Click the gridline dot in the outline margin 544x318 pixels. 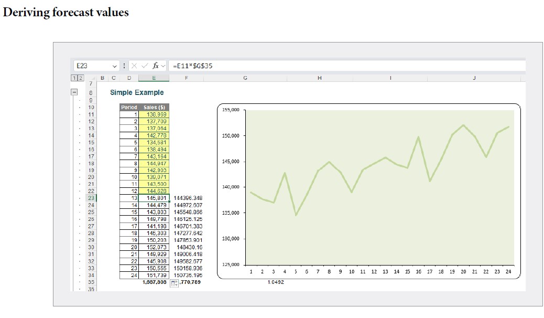tap(80, 100)
